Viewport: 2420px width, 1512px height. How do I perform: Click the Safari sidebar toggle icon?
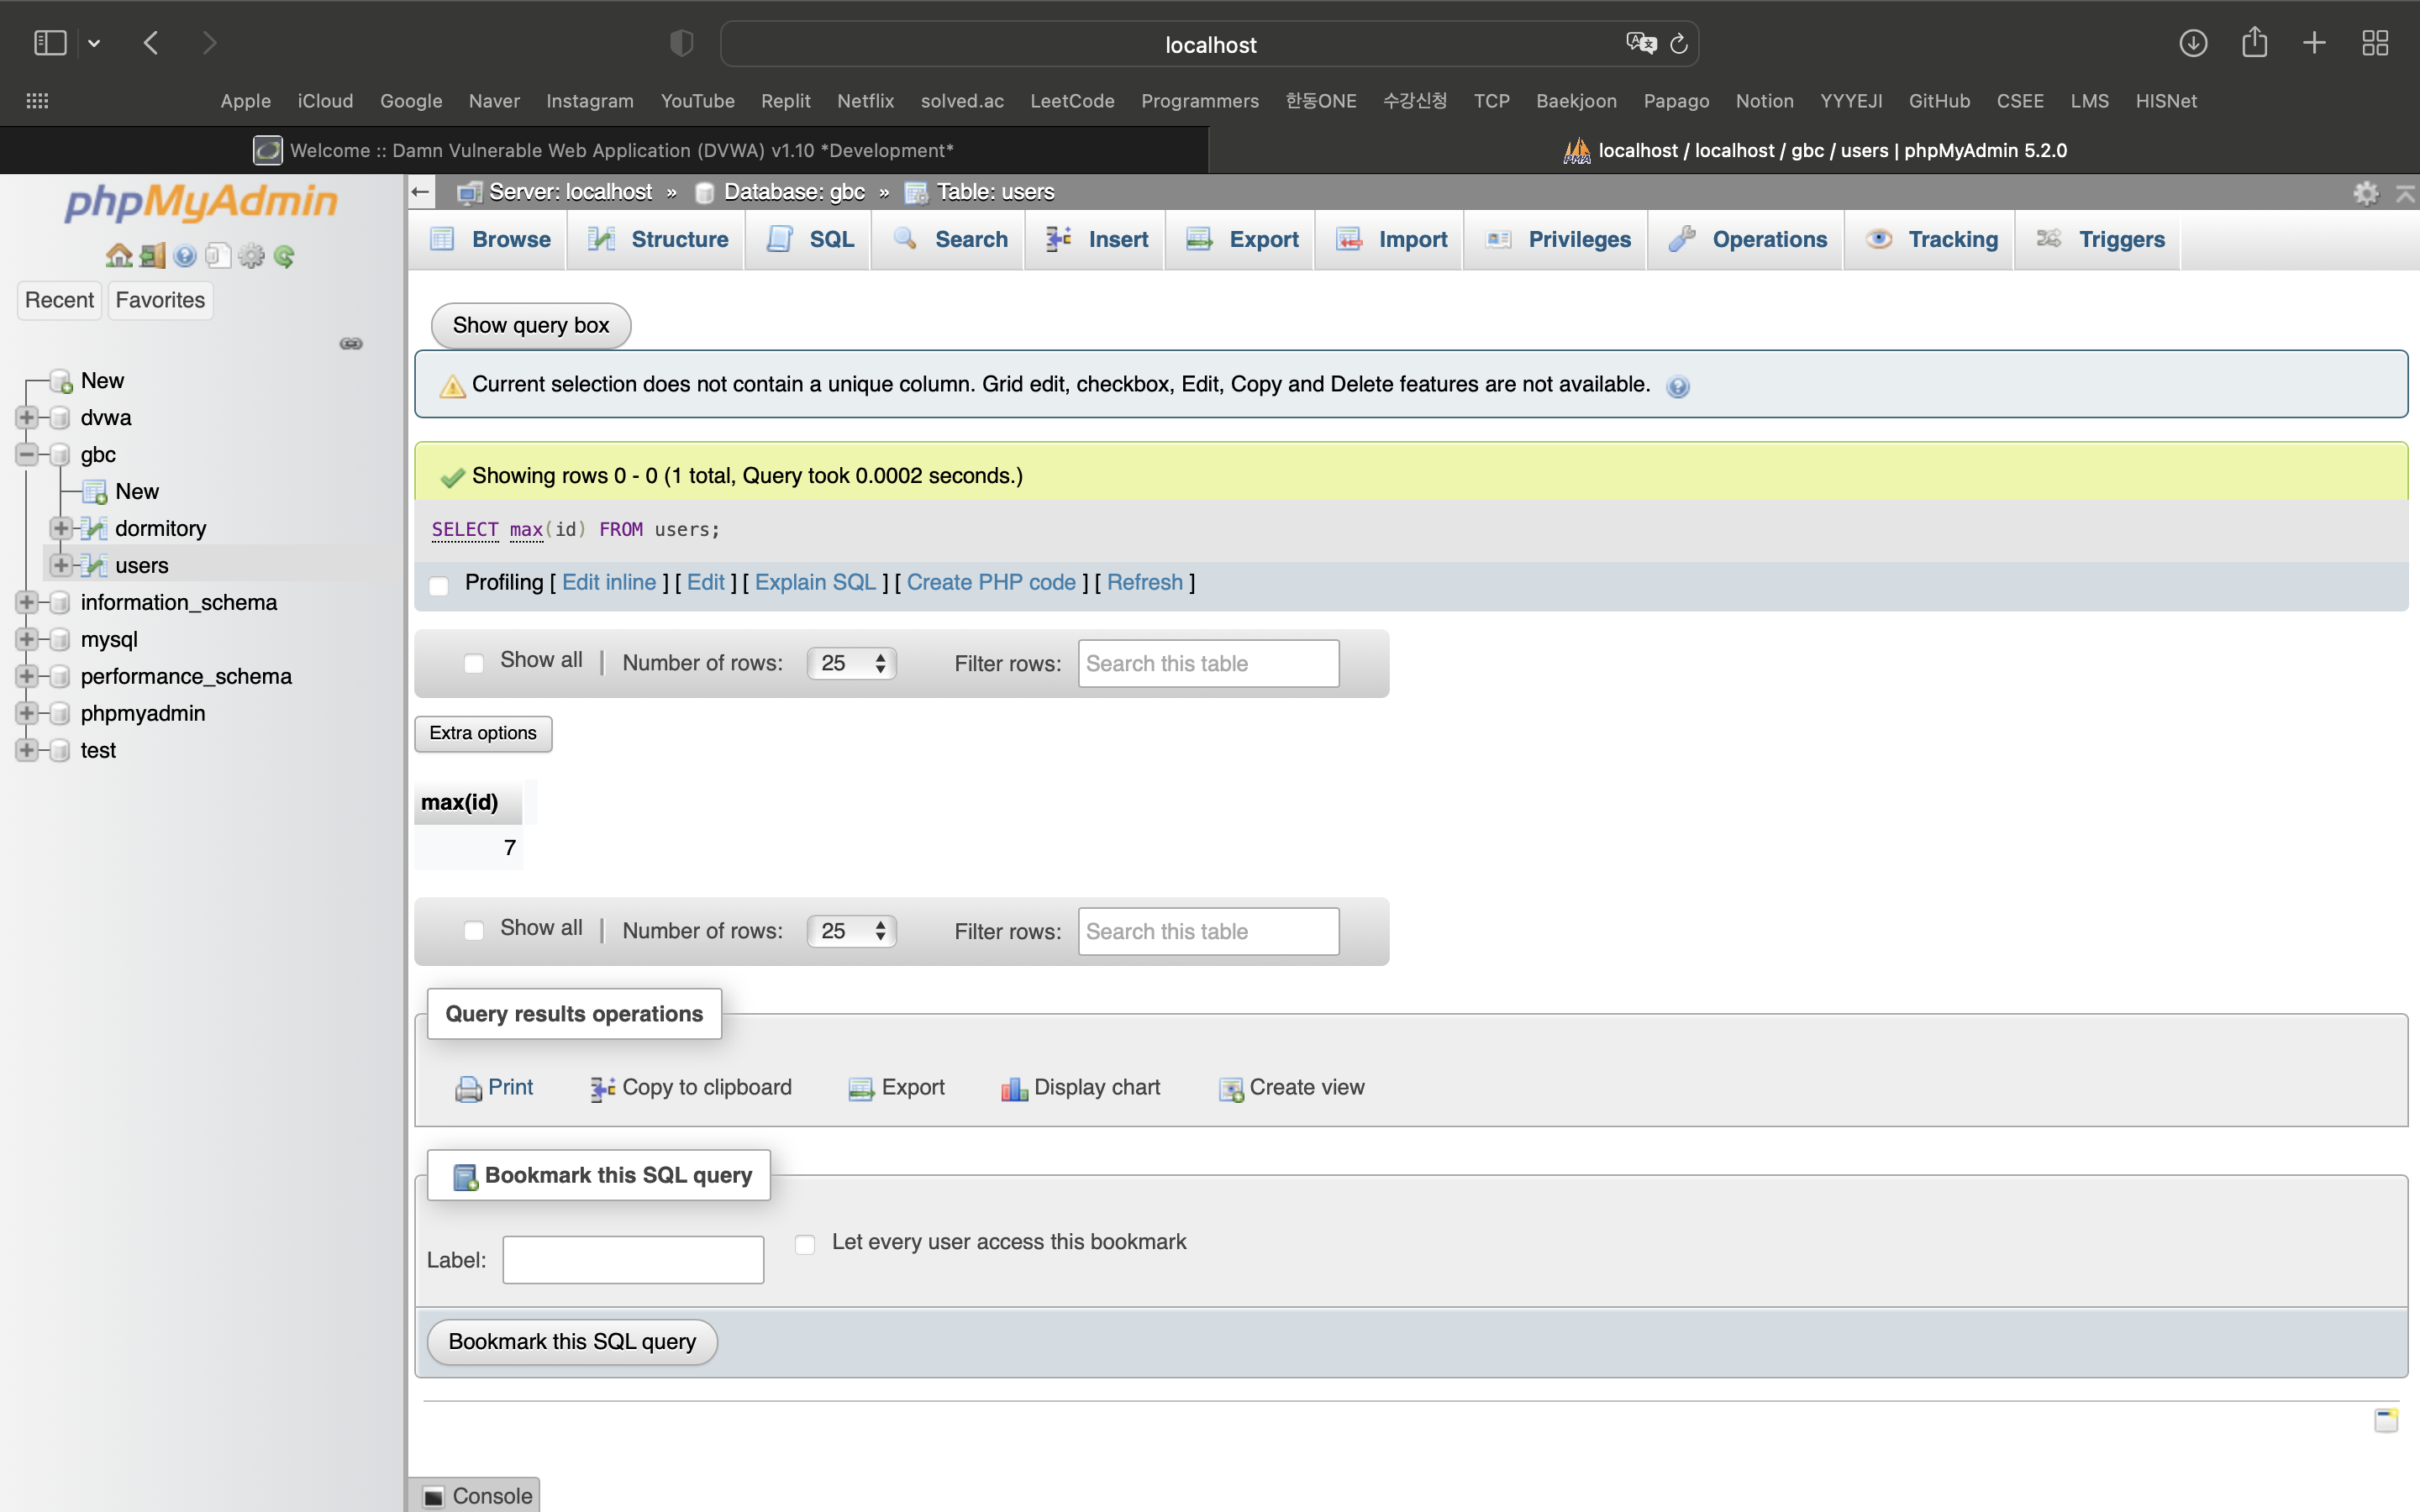pos(50,43)
